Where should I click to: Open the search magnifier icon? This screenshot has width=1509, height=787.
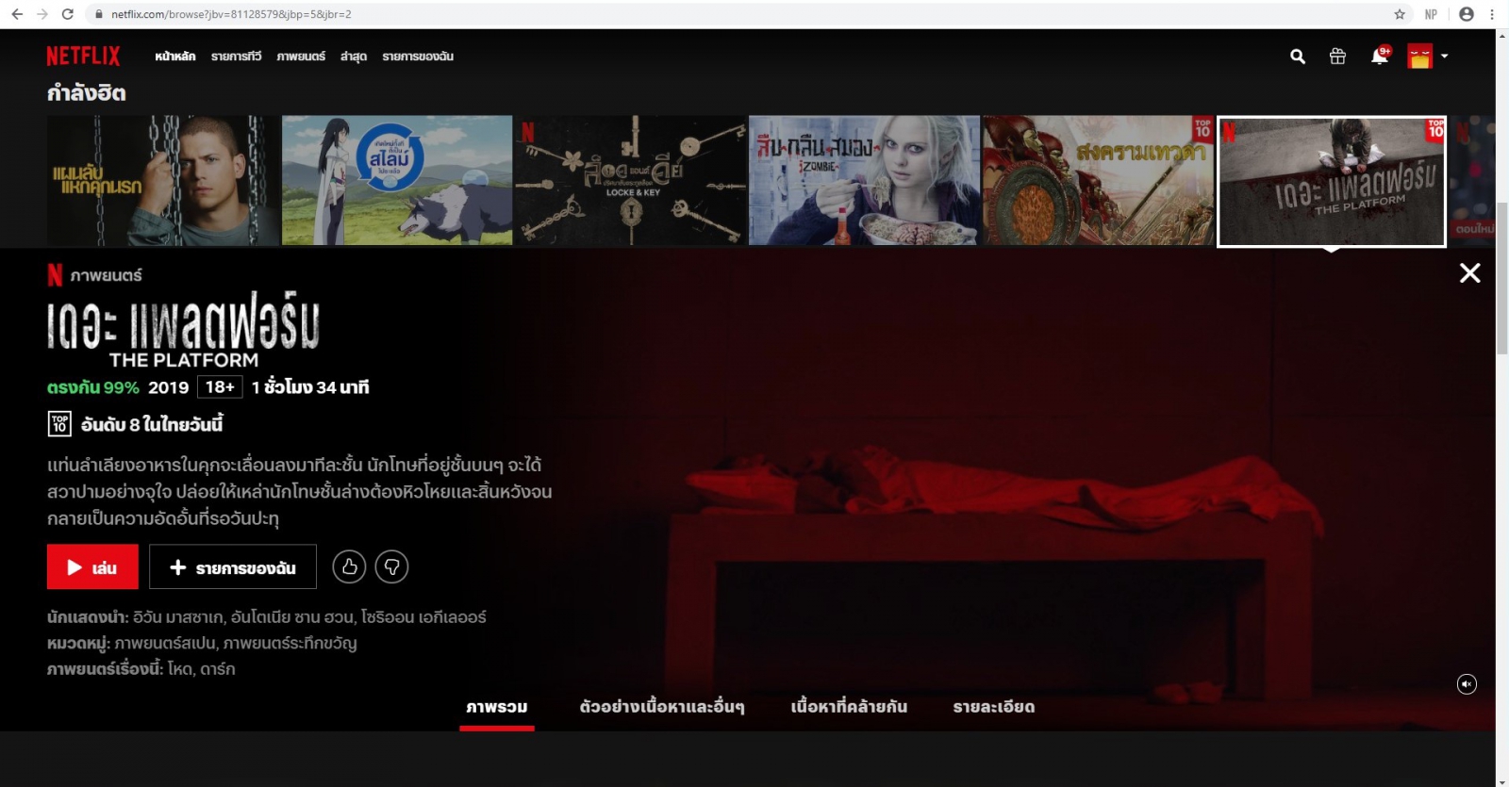click(1298, 57)
